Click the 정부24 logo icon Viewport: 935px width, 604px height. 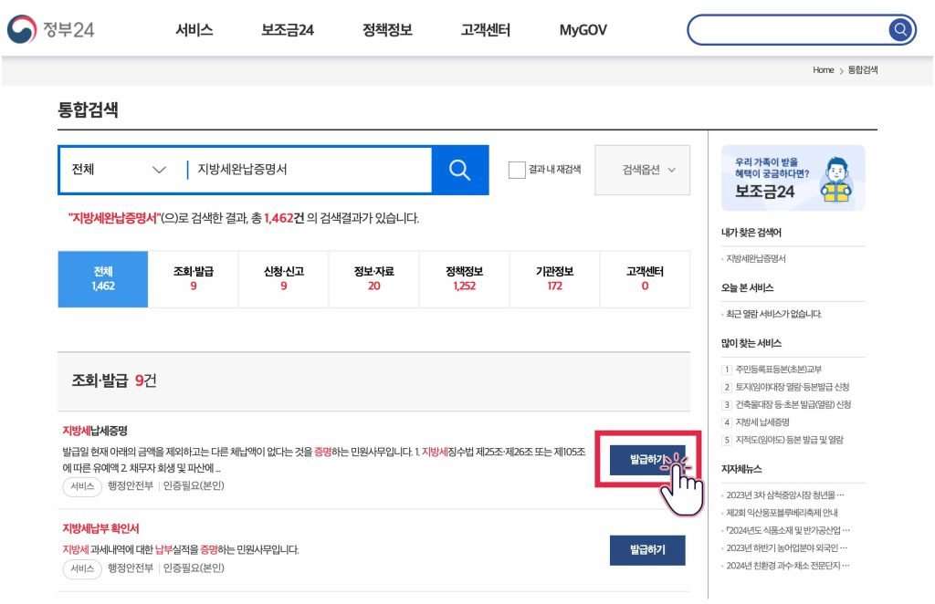(x=22, y=29)
